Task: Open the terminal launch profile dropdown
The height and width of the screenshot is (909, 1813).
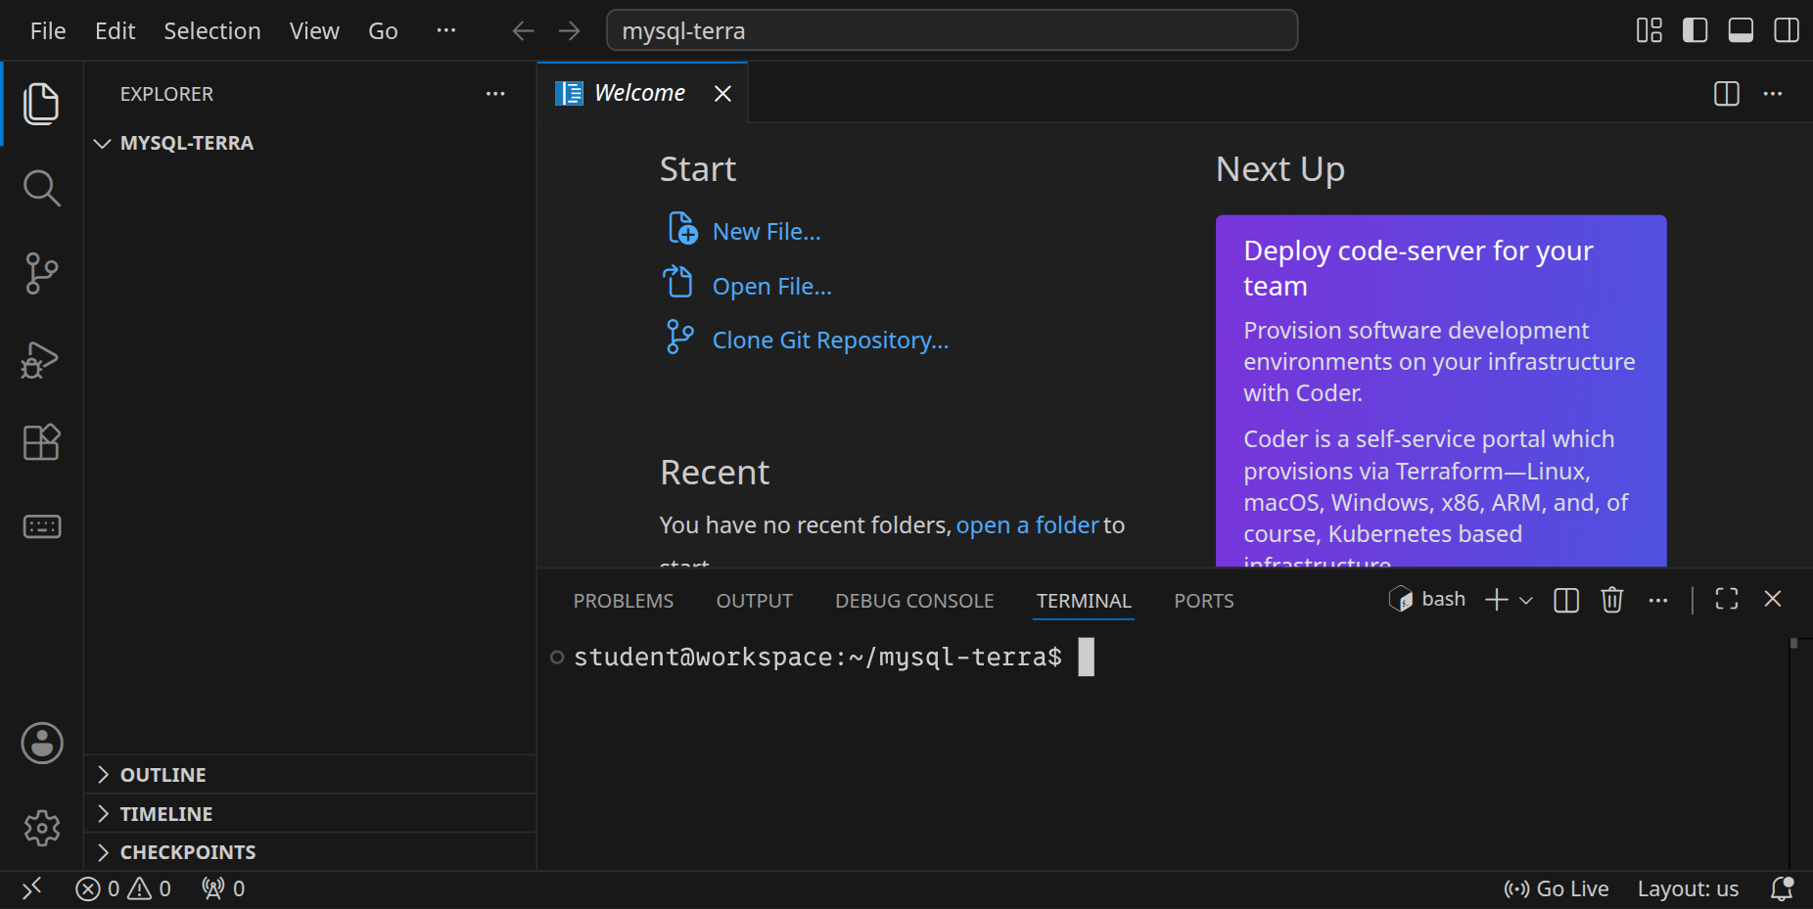Action: click(1525, 601)
